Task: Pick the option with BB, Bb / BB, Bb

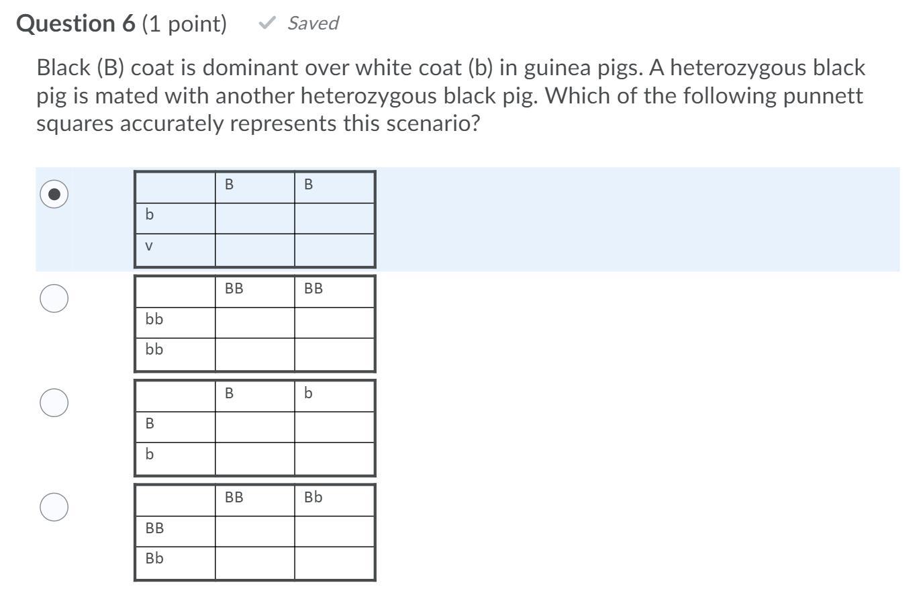Action: point(54,506)
